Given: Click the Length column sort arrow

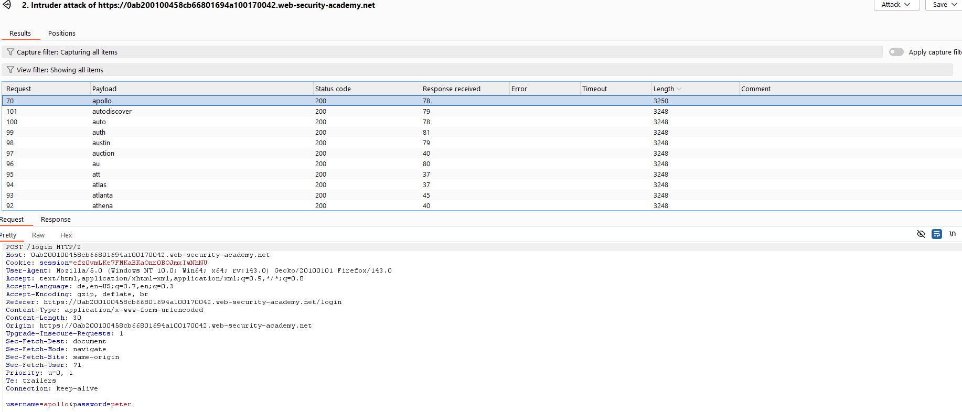Looking at the screenshot, I should click(x=679, y=89).
